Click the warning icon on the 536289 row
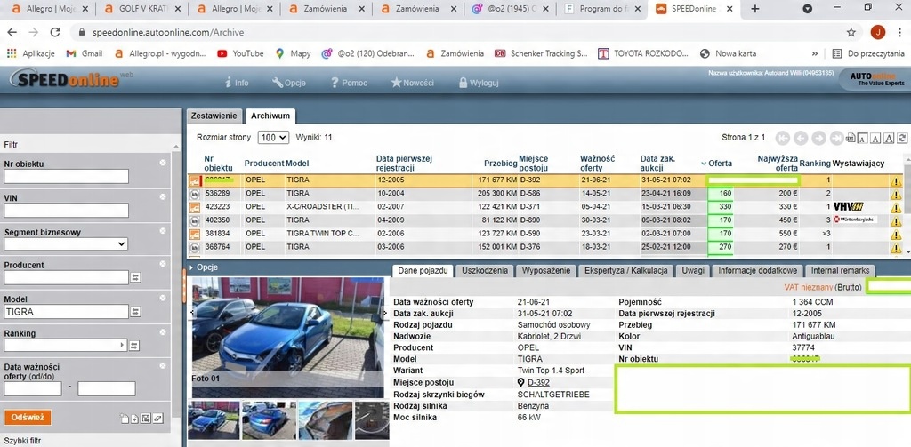 click(x=896, y=194)
